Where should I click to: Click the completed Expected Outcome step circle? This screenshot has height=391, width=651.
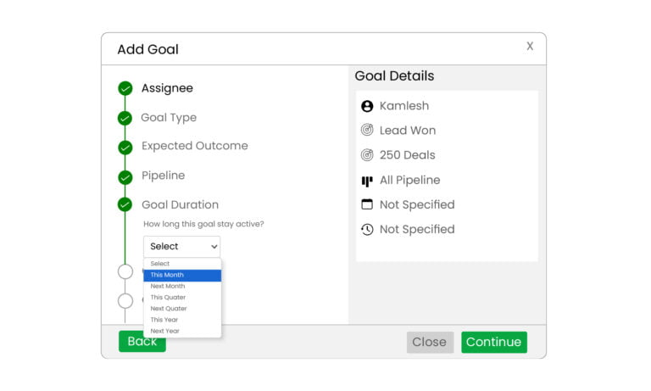coord(125,147)
